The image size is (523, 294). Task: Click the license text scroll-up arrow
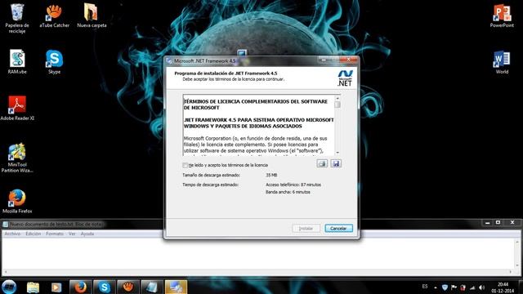pyautogui.click(x=337, y=98)
